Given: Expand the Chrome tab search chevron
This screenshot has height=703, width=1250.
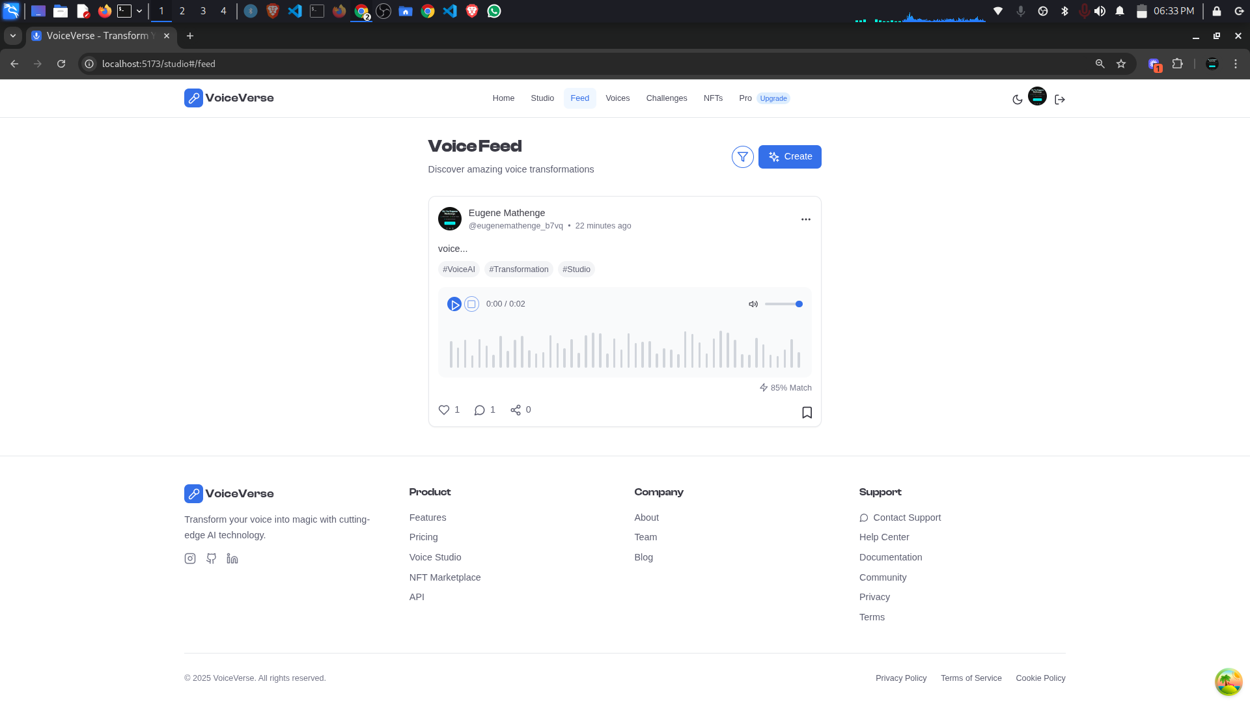Looking at the screenshot, I should coord(13,36).
